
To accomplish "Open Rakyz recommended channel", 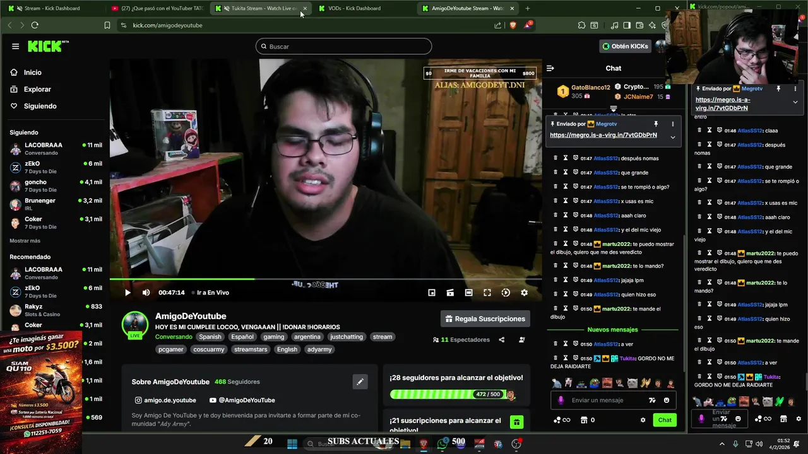I will (56, 310).
